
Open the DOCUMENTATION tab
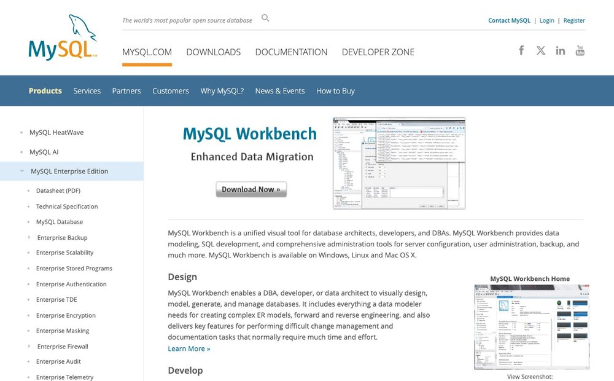pyautogui.click(x=291, y=52)
